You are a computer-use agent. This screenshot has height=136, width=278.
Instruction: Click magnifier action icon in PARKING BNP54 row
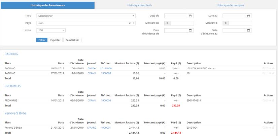tap(264, 68)
